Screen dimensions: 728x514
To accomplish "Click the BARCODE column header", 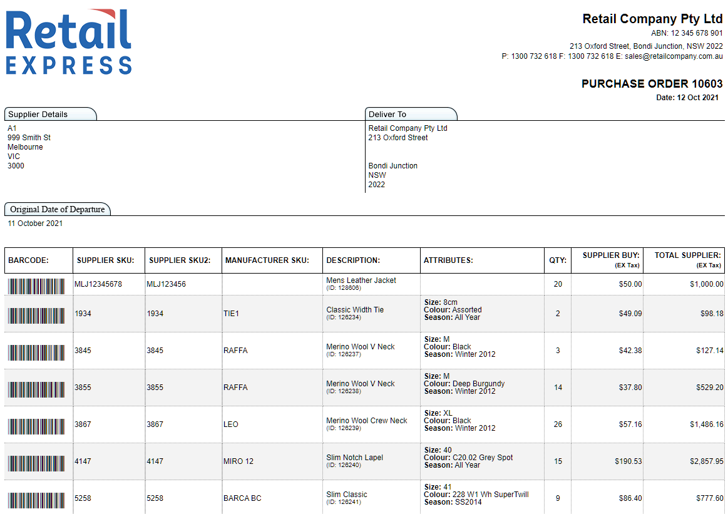I will (x=39, y=260).
